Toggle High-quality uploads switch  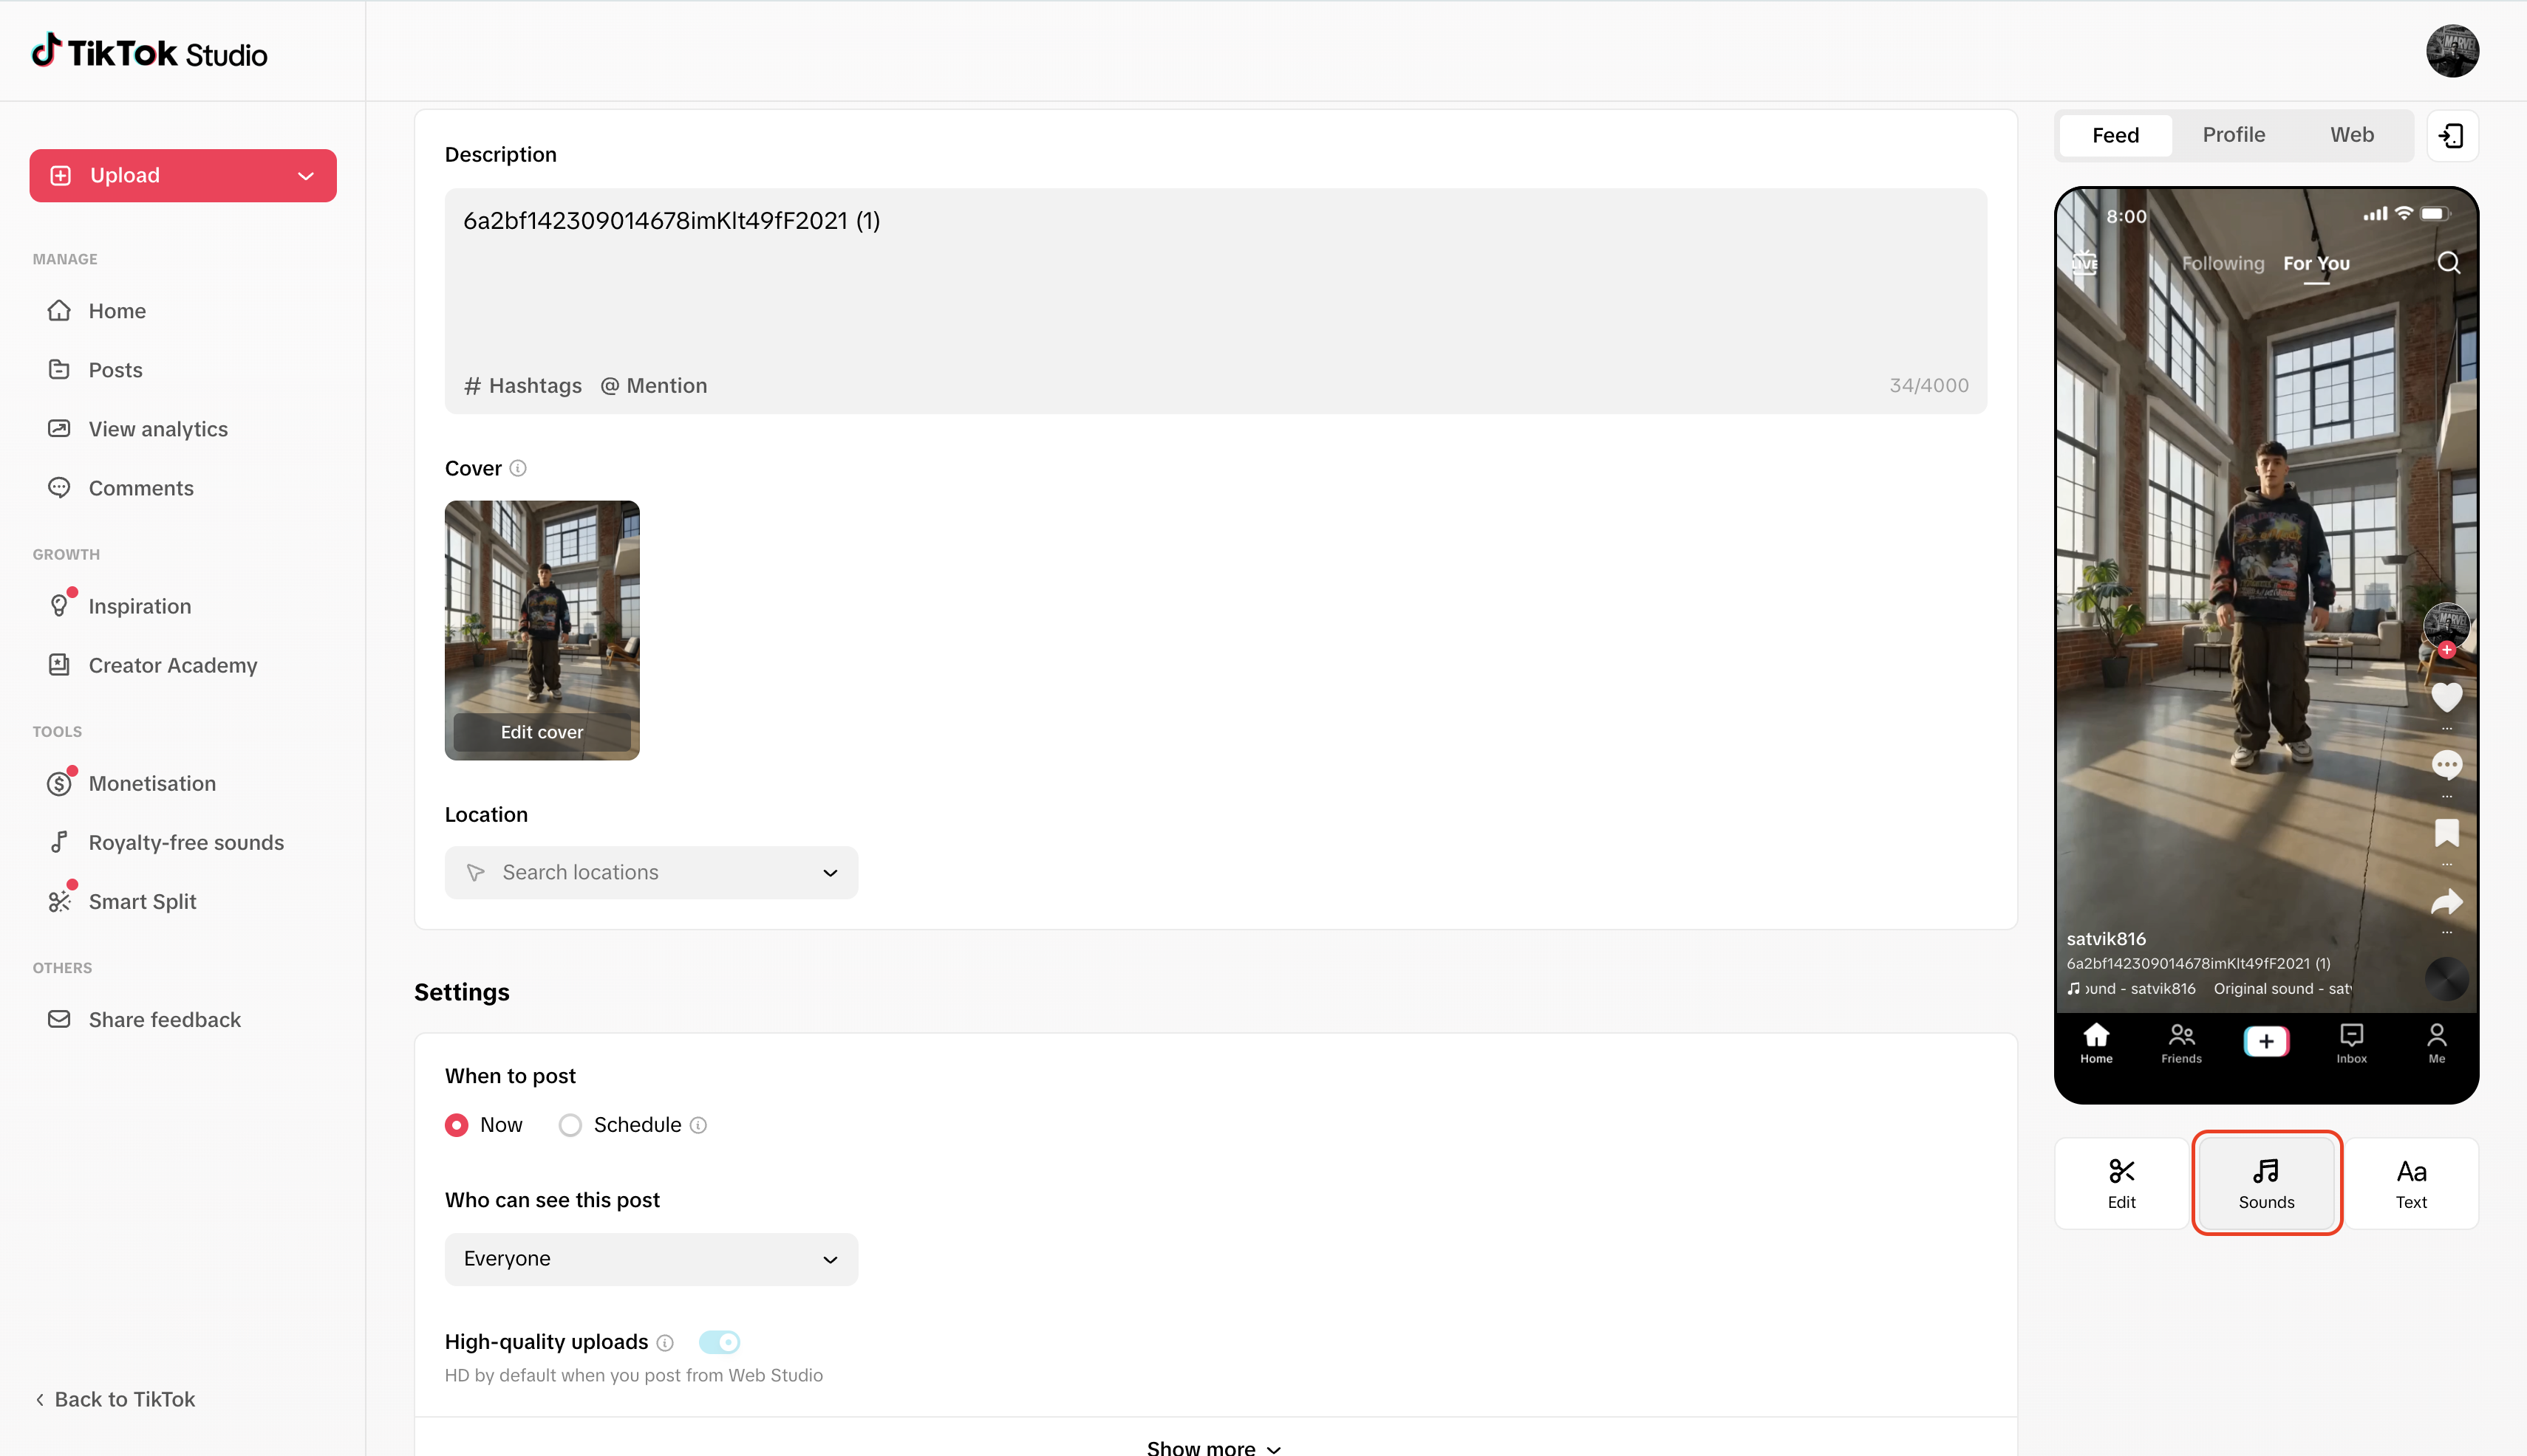pyautogui.click(x=718, y=1342)
